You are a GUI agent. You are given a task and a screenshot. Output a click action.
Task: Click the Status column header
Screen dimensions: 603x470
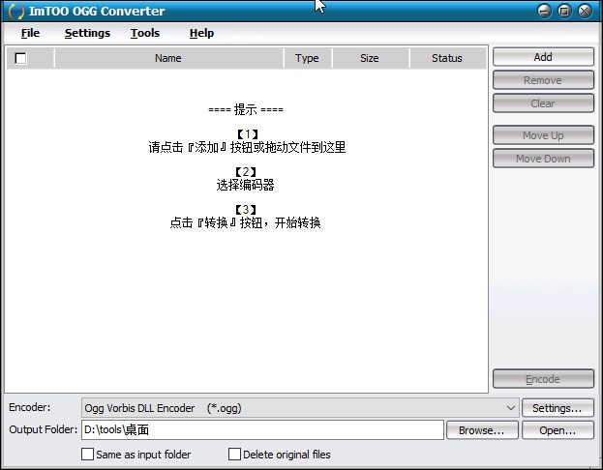tap(447, 58)
